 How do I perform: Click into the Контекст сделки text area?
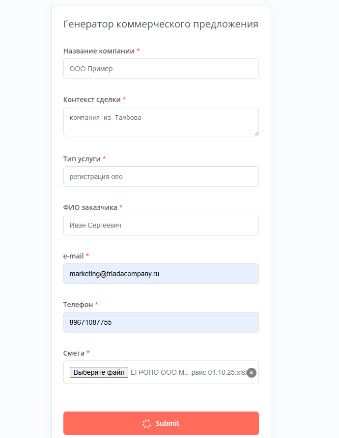(161, 121)
